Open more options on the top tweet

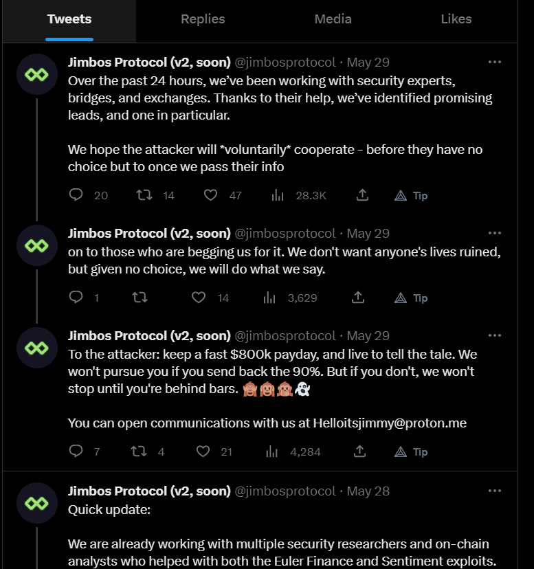[495, 62]
